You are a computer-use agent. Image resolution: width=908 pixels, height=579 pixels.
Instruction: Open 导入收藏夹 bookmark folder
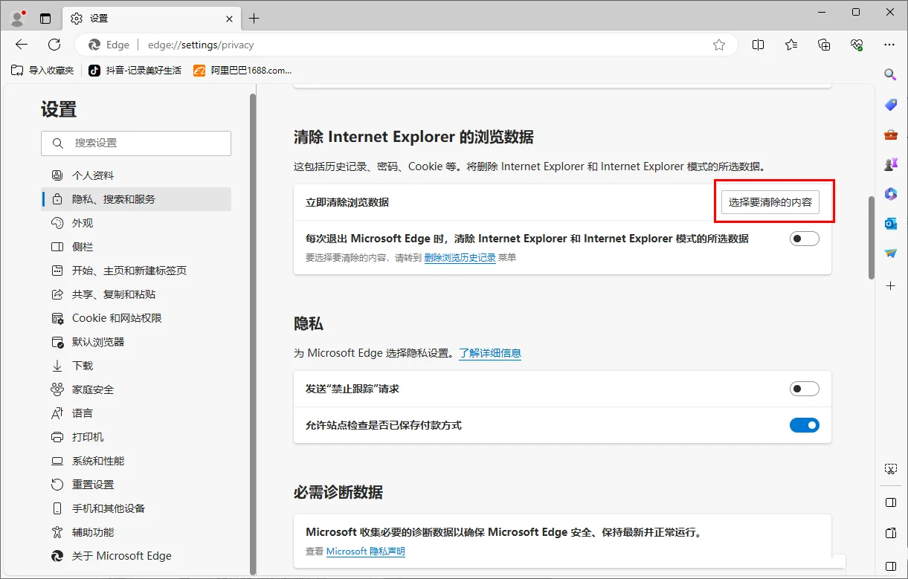click(x=42, y=70)
